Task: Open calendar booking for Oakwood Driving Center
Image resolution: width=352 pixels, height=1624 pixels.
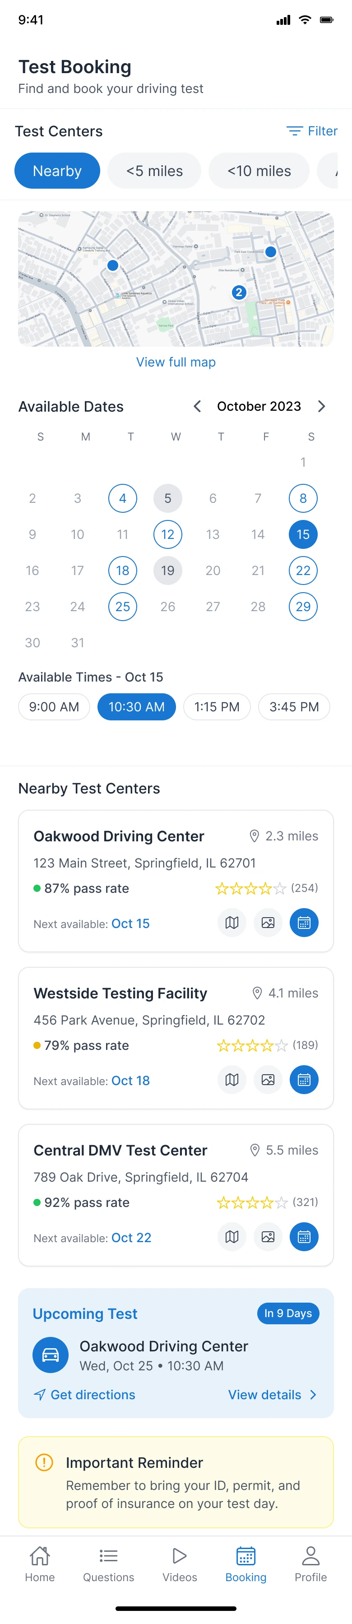Action: [x=304, y=923]
